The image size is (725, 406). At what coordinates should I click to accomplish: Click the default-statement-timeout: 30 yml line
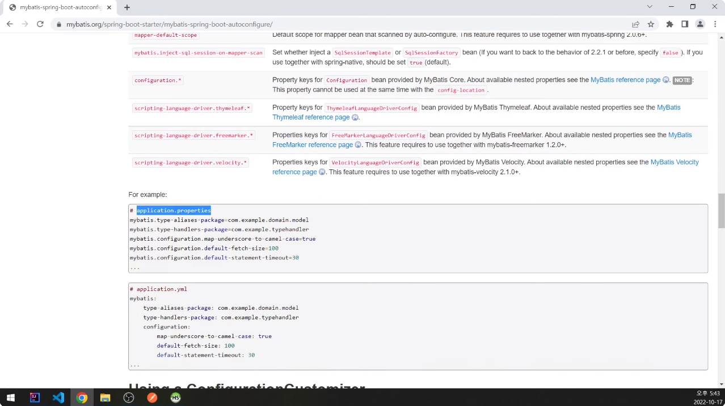pyautogui.click(x=206, y=355)
